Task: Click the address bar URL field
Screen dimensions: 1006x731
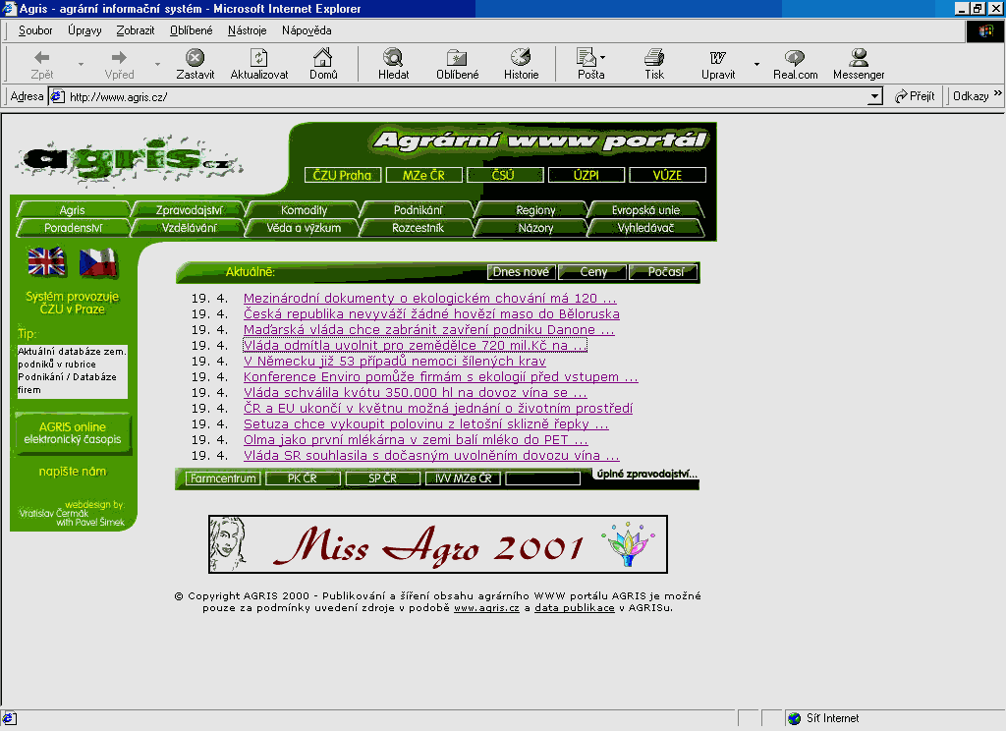Action: point(458,97)
